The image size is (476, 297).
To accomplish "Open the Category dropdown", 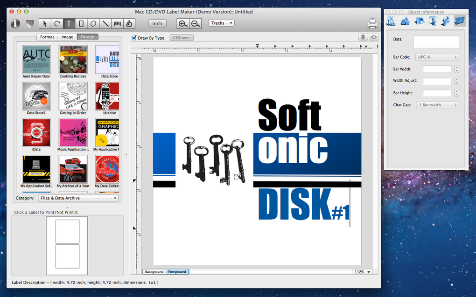I will [x=78, y=198].
